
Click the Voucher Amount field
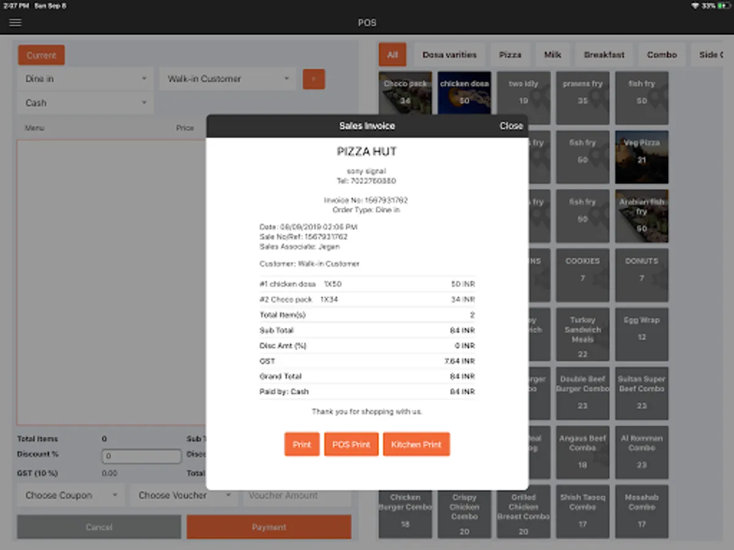point(297,495)
